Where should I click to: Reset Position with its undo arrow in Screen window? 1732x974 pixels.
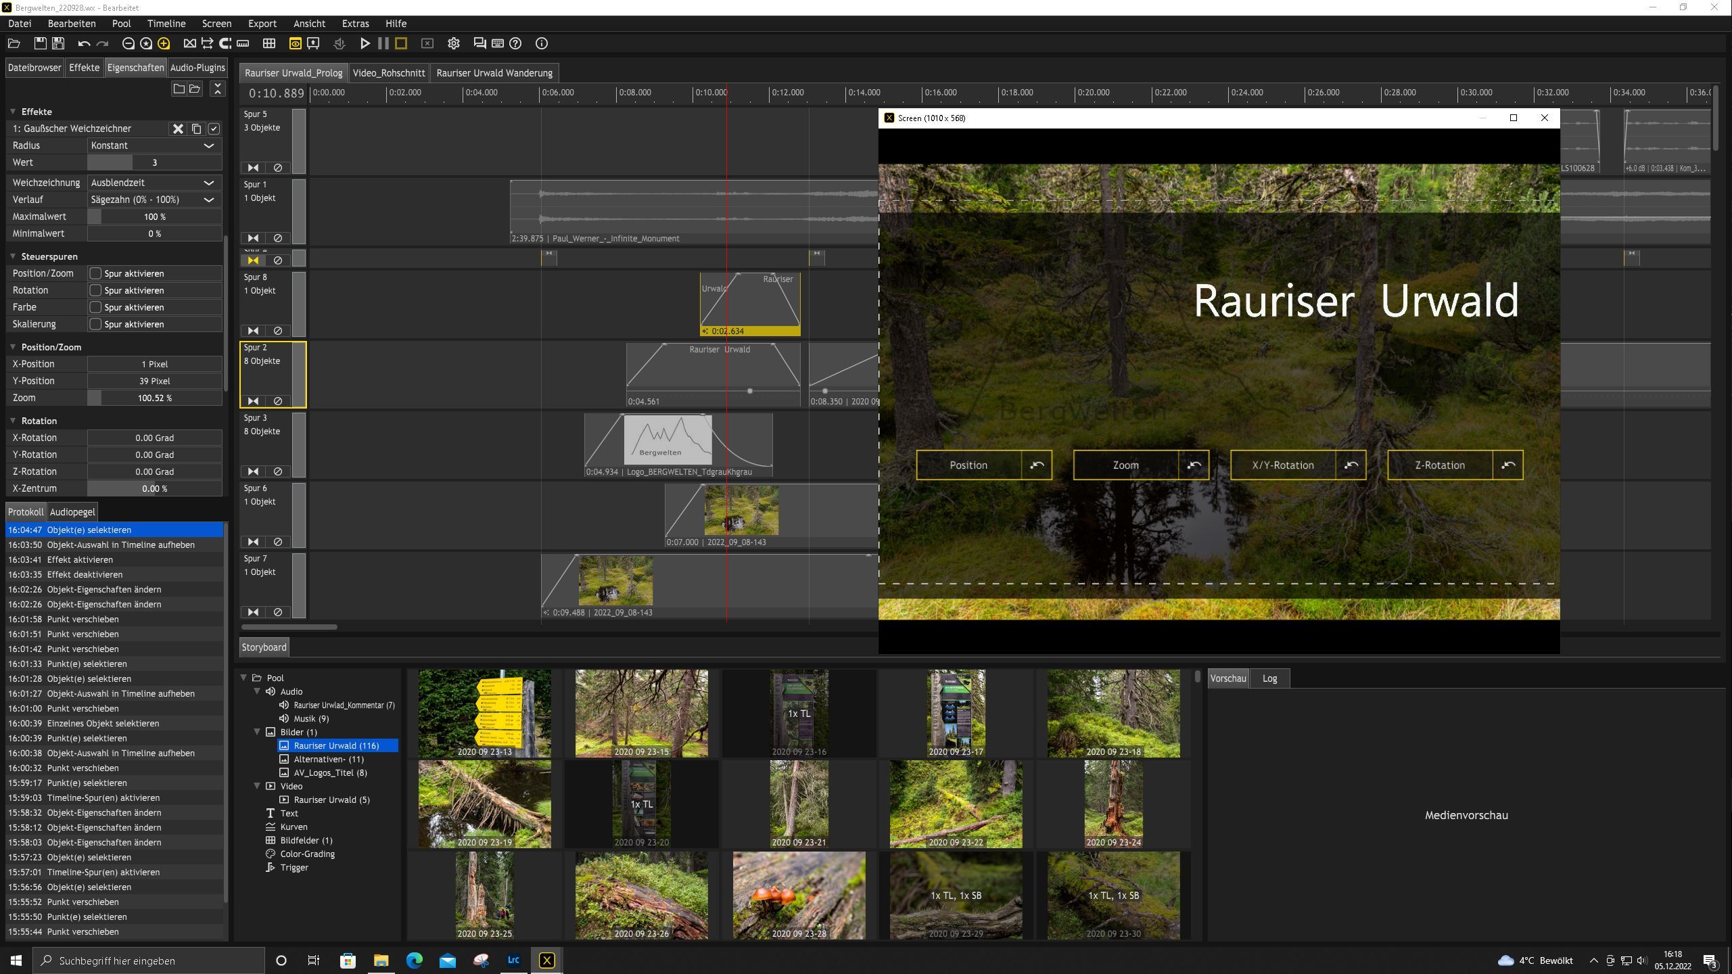coord(1037,465)
